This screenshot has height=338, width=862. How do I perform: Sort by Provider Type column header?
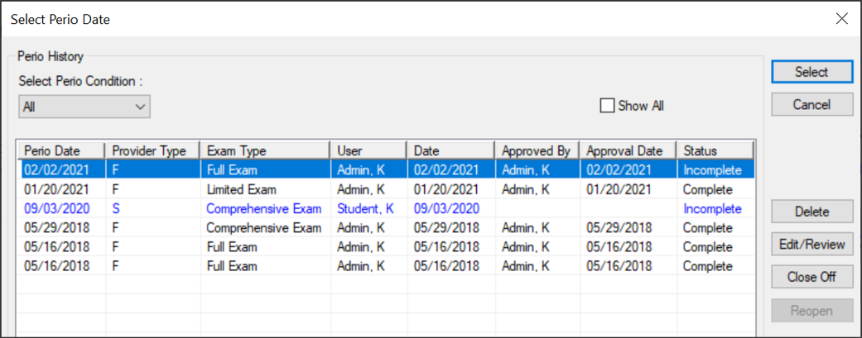point(153,150)
